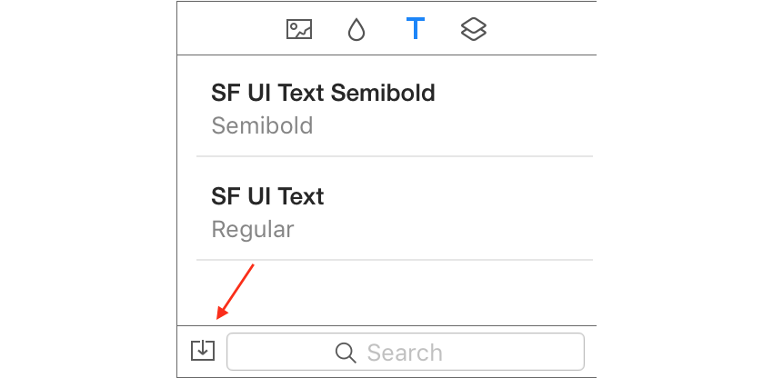The image size is (773, 378).
Task: Click the magnifying glass search icon
Action: point(346,353)
